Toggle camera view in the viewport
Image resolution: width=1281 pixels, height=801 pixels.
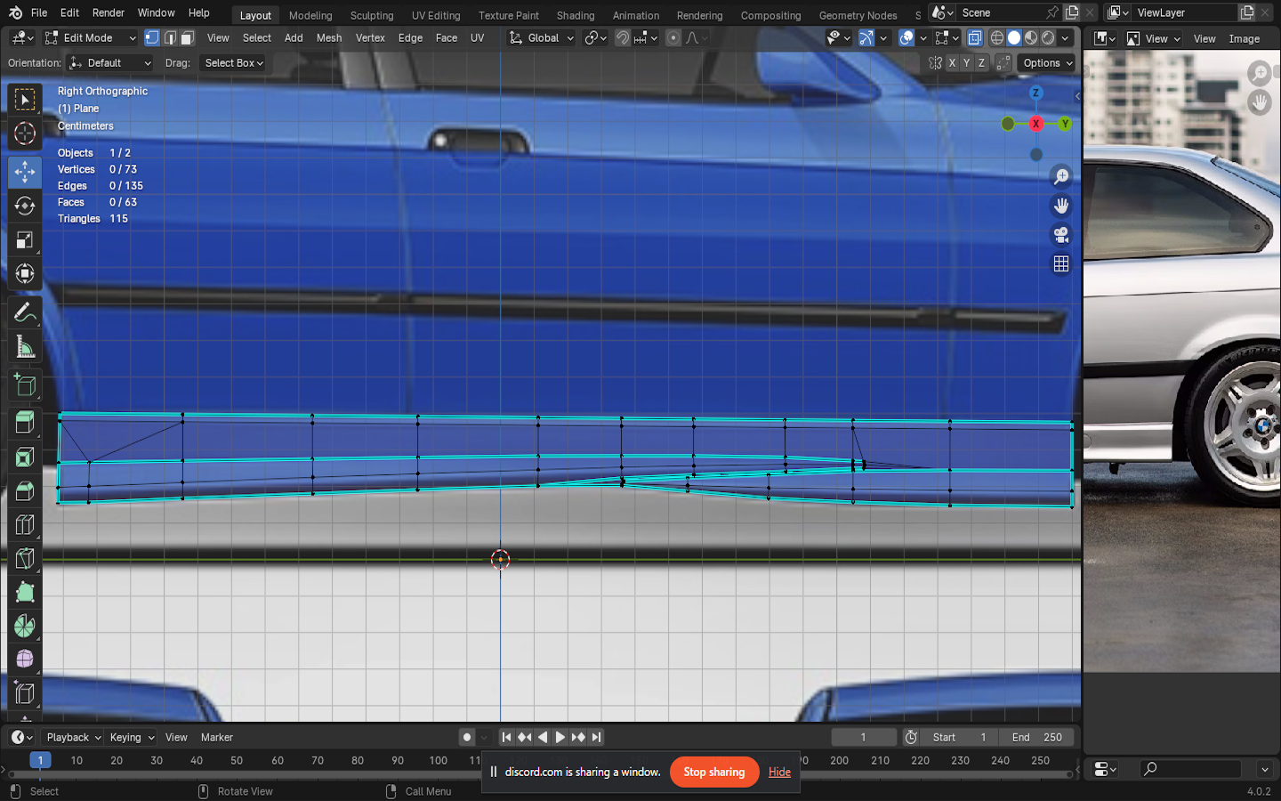[1061, 235]
